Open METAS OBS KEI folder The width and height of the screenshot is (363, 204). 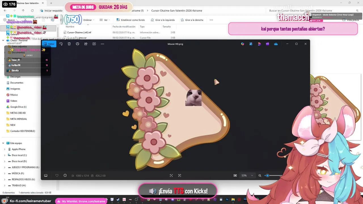pyautogui.click(x=18, y=113)
